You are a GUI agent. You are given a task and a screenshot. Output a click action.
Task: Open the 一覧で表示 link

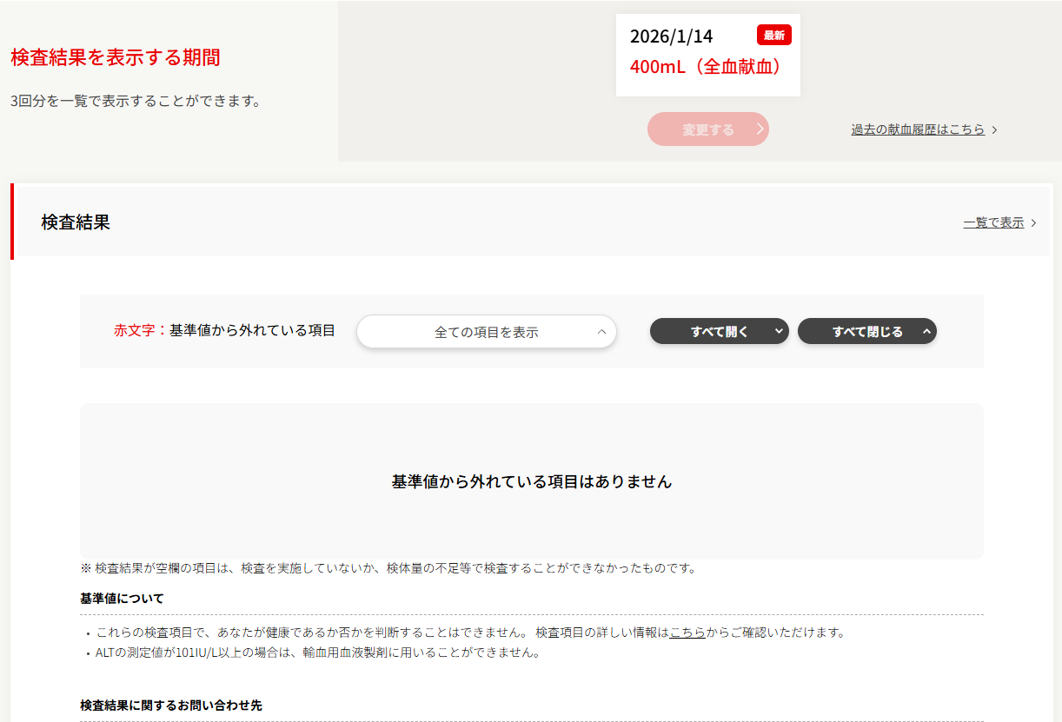pos(993,223)
